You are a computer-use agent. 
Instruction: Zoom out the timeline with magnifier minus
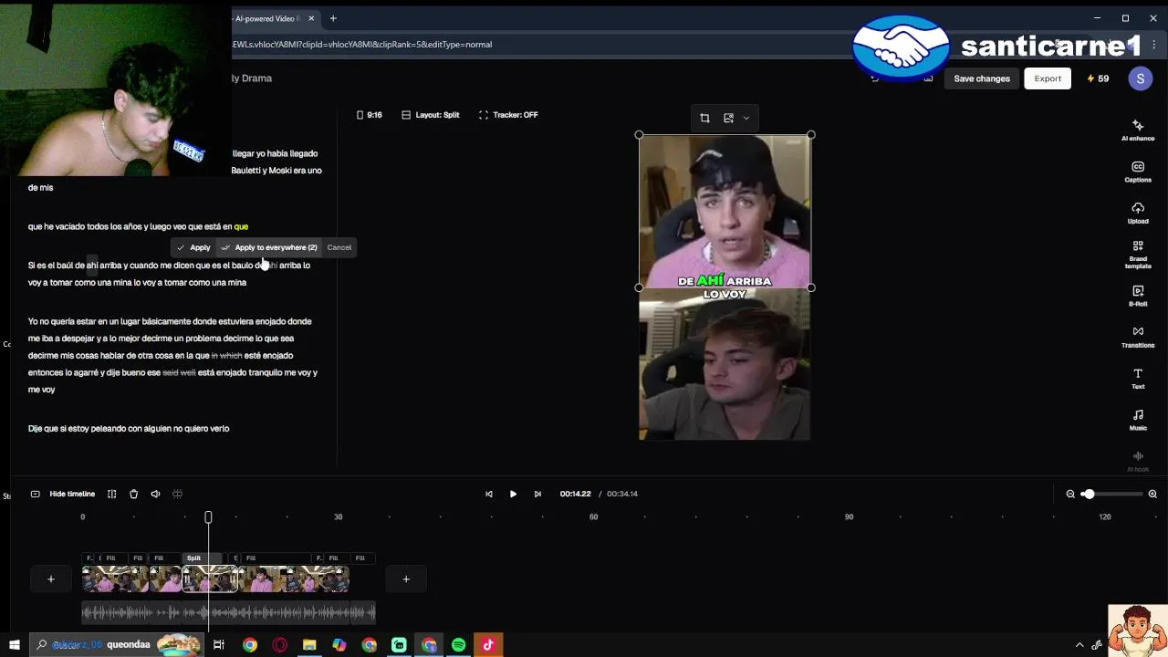tap(1070, 494)
